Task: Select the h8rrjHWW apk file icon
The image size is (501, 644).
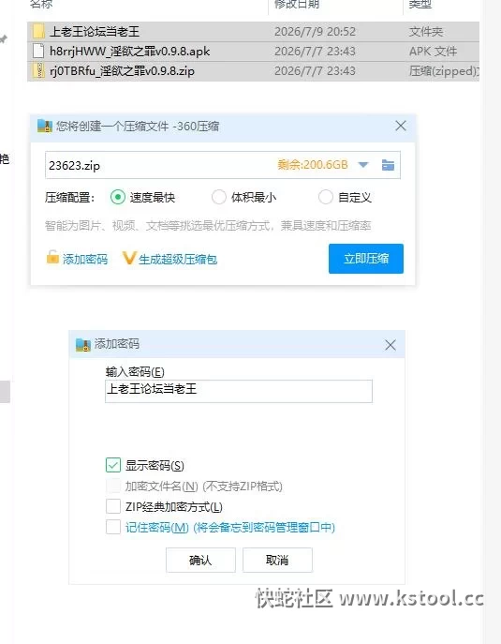Action: (x=38, y=51)
